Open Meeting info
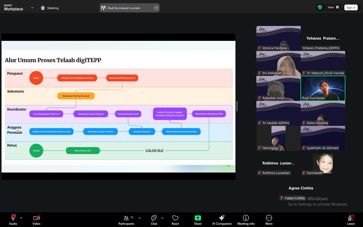 click(246, 220)
